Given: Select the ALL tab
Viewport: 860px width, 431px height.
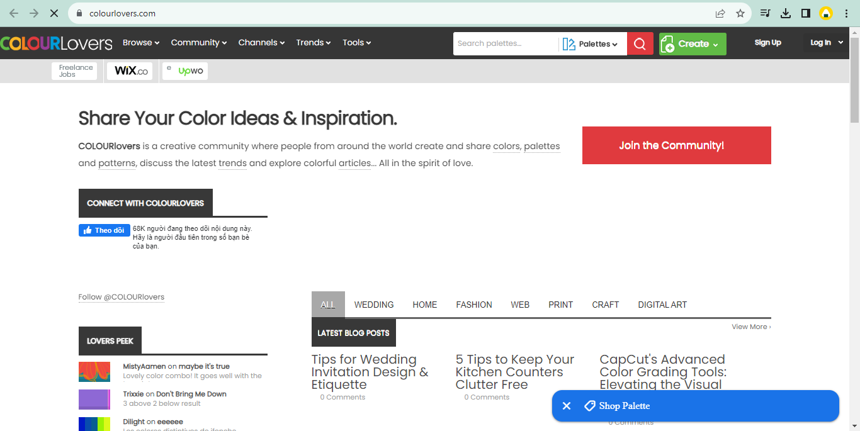Looking at the screenshot, I should [x=328, y=305].
